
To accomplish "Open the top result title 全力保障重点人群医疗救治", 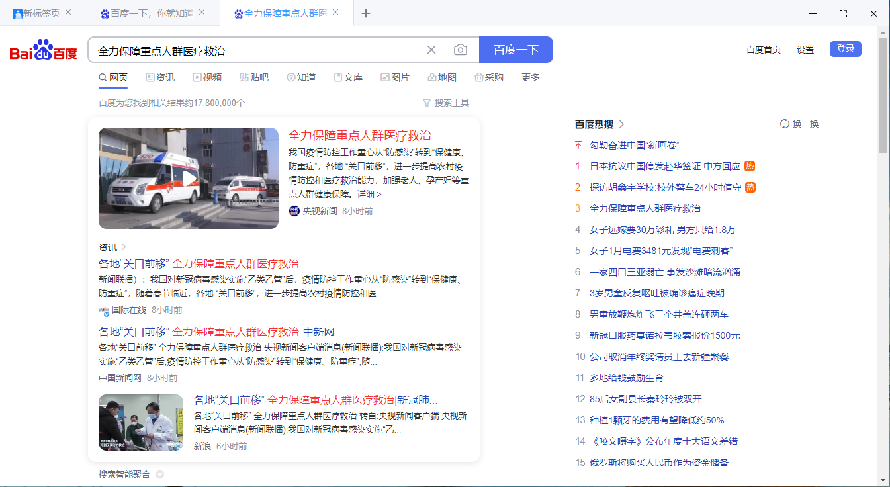I will [x=360, y=136].
